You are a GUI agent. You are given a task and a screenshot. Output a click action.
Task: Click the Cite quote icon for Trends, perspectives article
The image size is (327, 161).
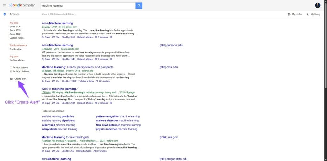[x=53, y=81]
